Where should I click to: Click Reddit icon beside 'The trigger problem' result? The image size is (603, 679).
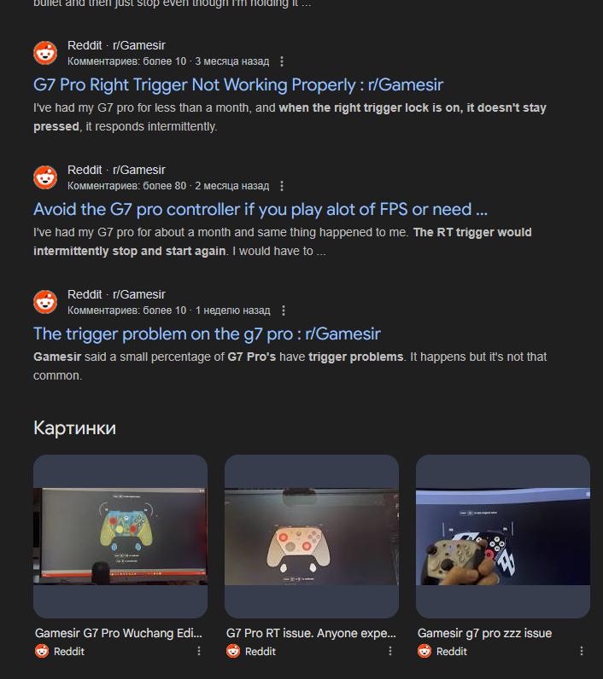point(45,302)
